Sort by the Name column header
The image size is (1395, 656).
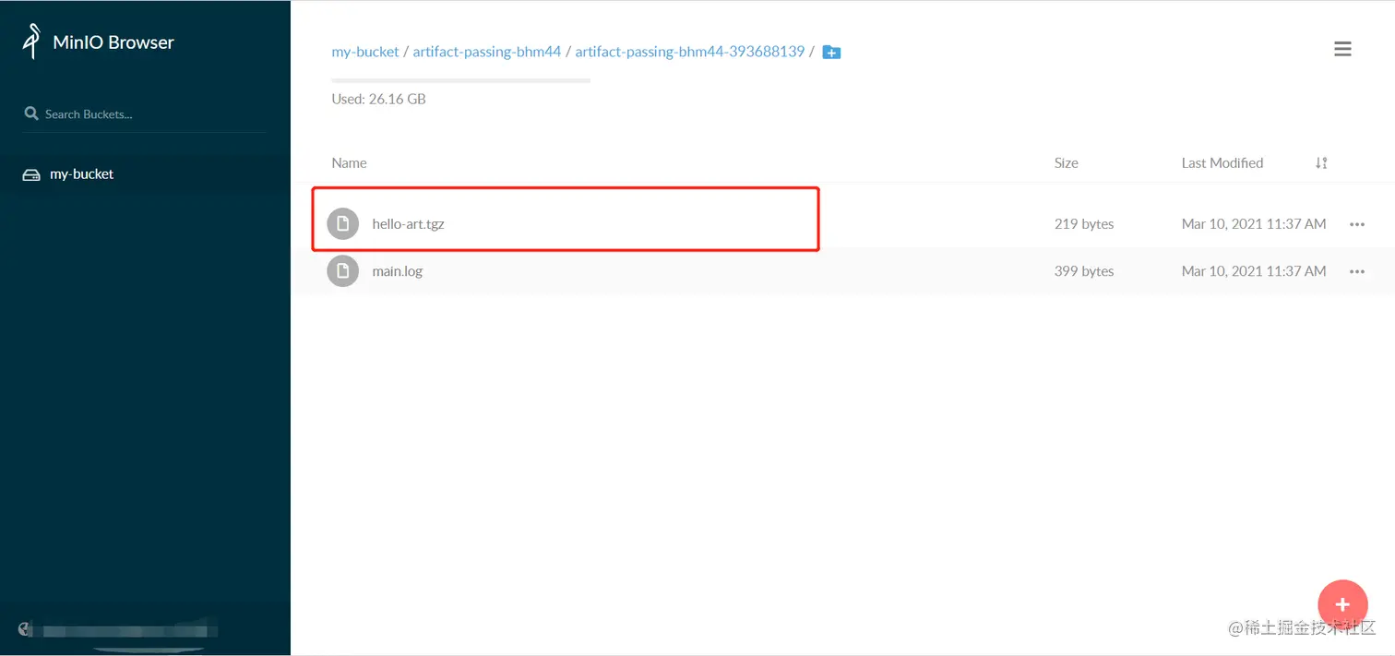[x=349, y=162]
